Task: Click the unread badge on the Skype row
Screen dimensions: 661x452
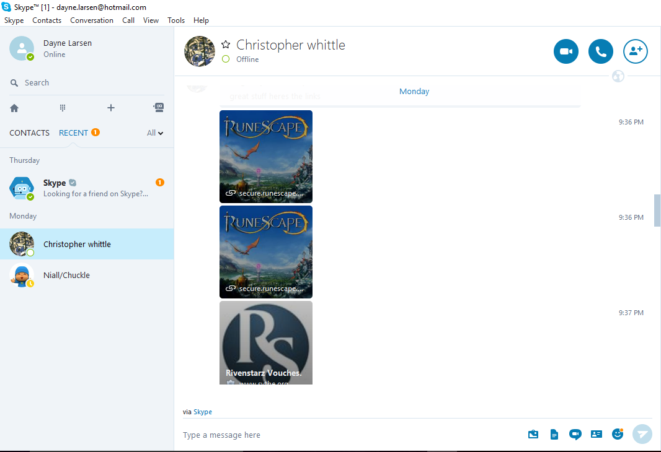Action: click(160, 182)
